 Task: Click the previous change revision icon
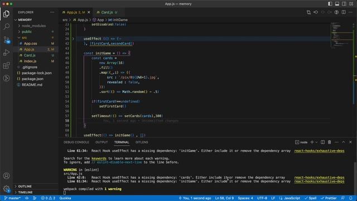click(316, 12)
